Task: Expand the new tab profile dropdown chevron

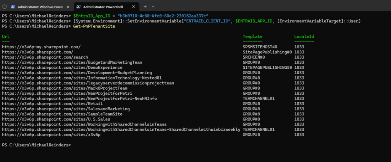Action: tap(153, 7)
